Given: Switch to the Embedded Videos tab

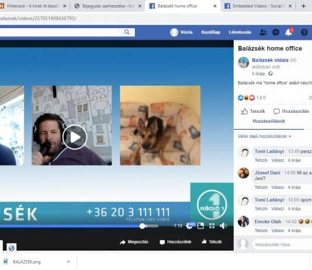Looking at the screenshot, I should click(256, 6).
